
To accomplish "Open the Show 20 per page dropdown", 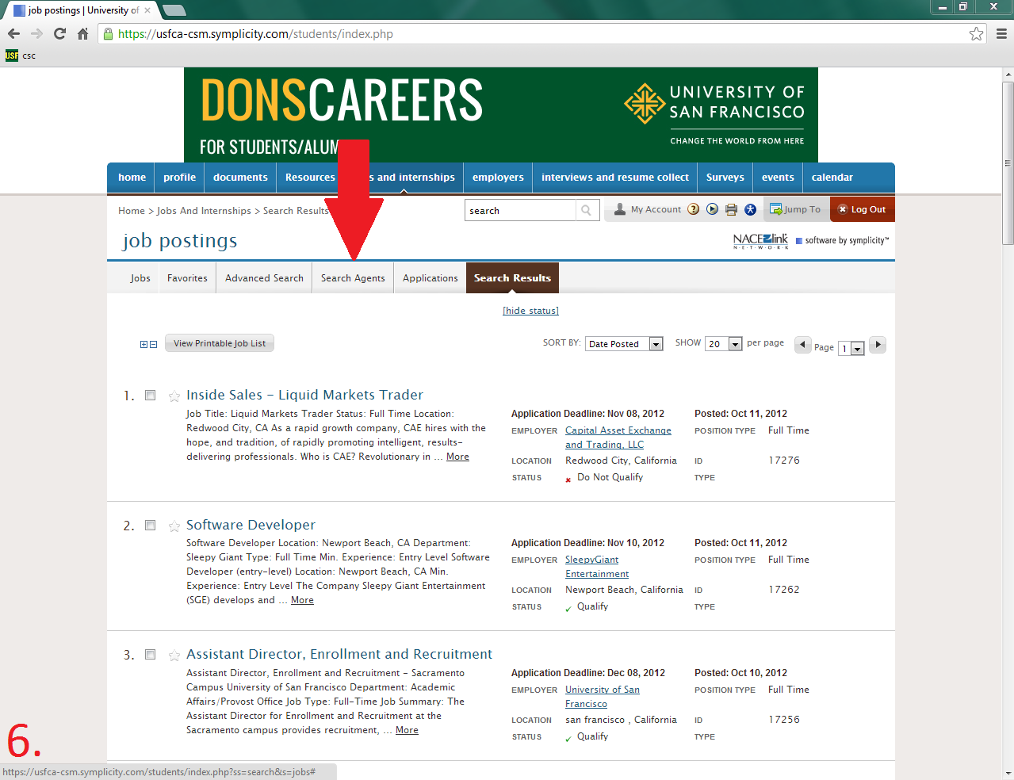I will [x=723, y=343].
